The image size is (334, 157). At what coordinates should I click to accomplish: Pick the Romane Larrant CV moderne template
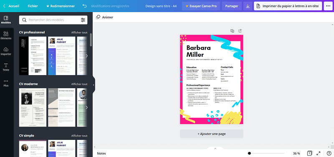click(33, 107)
